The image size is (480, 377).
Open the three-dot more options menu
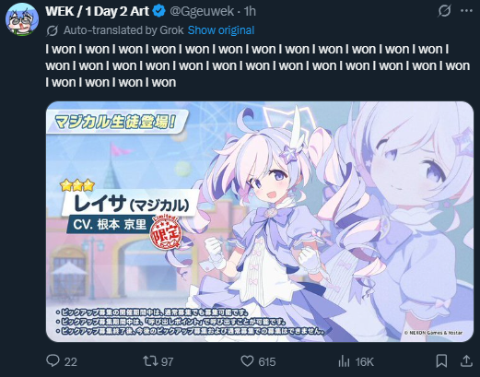tap(466, 11)
